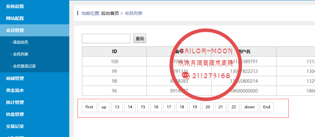Select the row cell with ID 98
This screenshot has height=137, width=315.
tap(114, 81)
